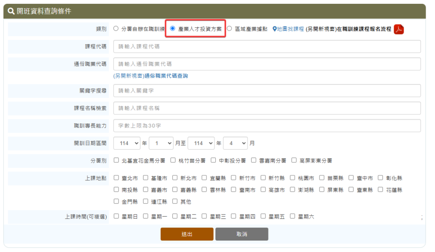This screenshot has width=435, height=252.
Task: Check the 南投縣 location checkbox
Action: tap(116, 189)
